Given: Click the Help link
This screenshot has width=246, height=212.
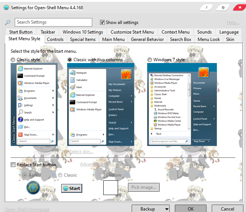Looking at the screenshot, I should click(x=233, y=22).
